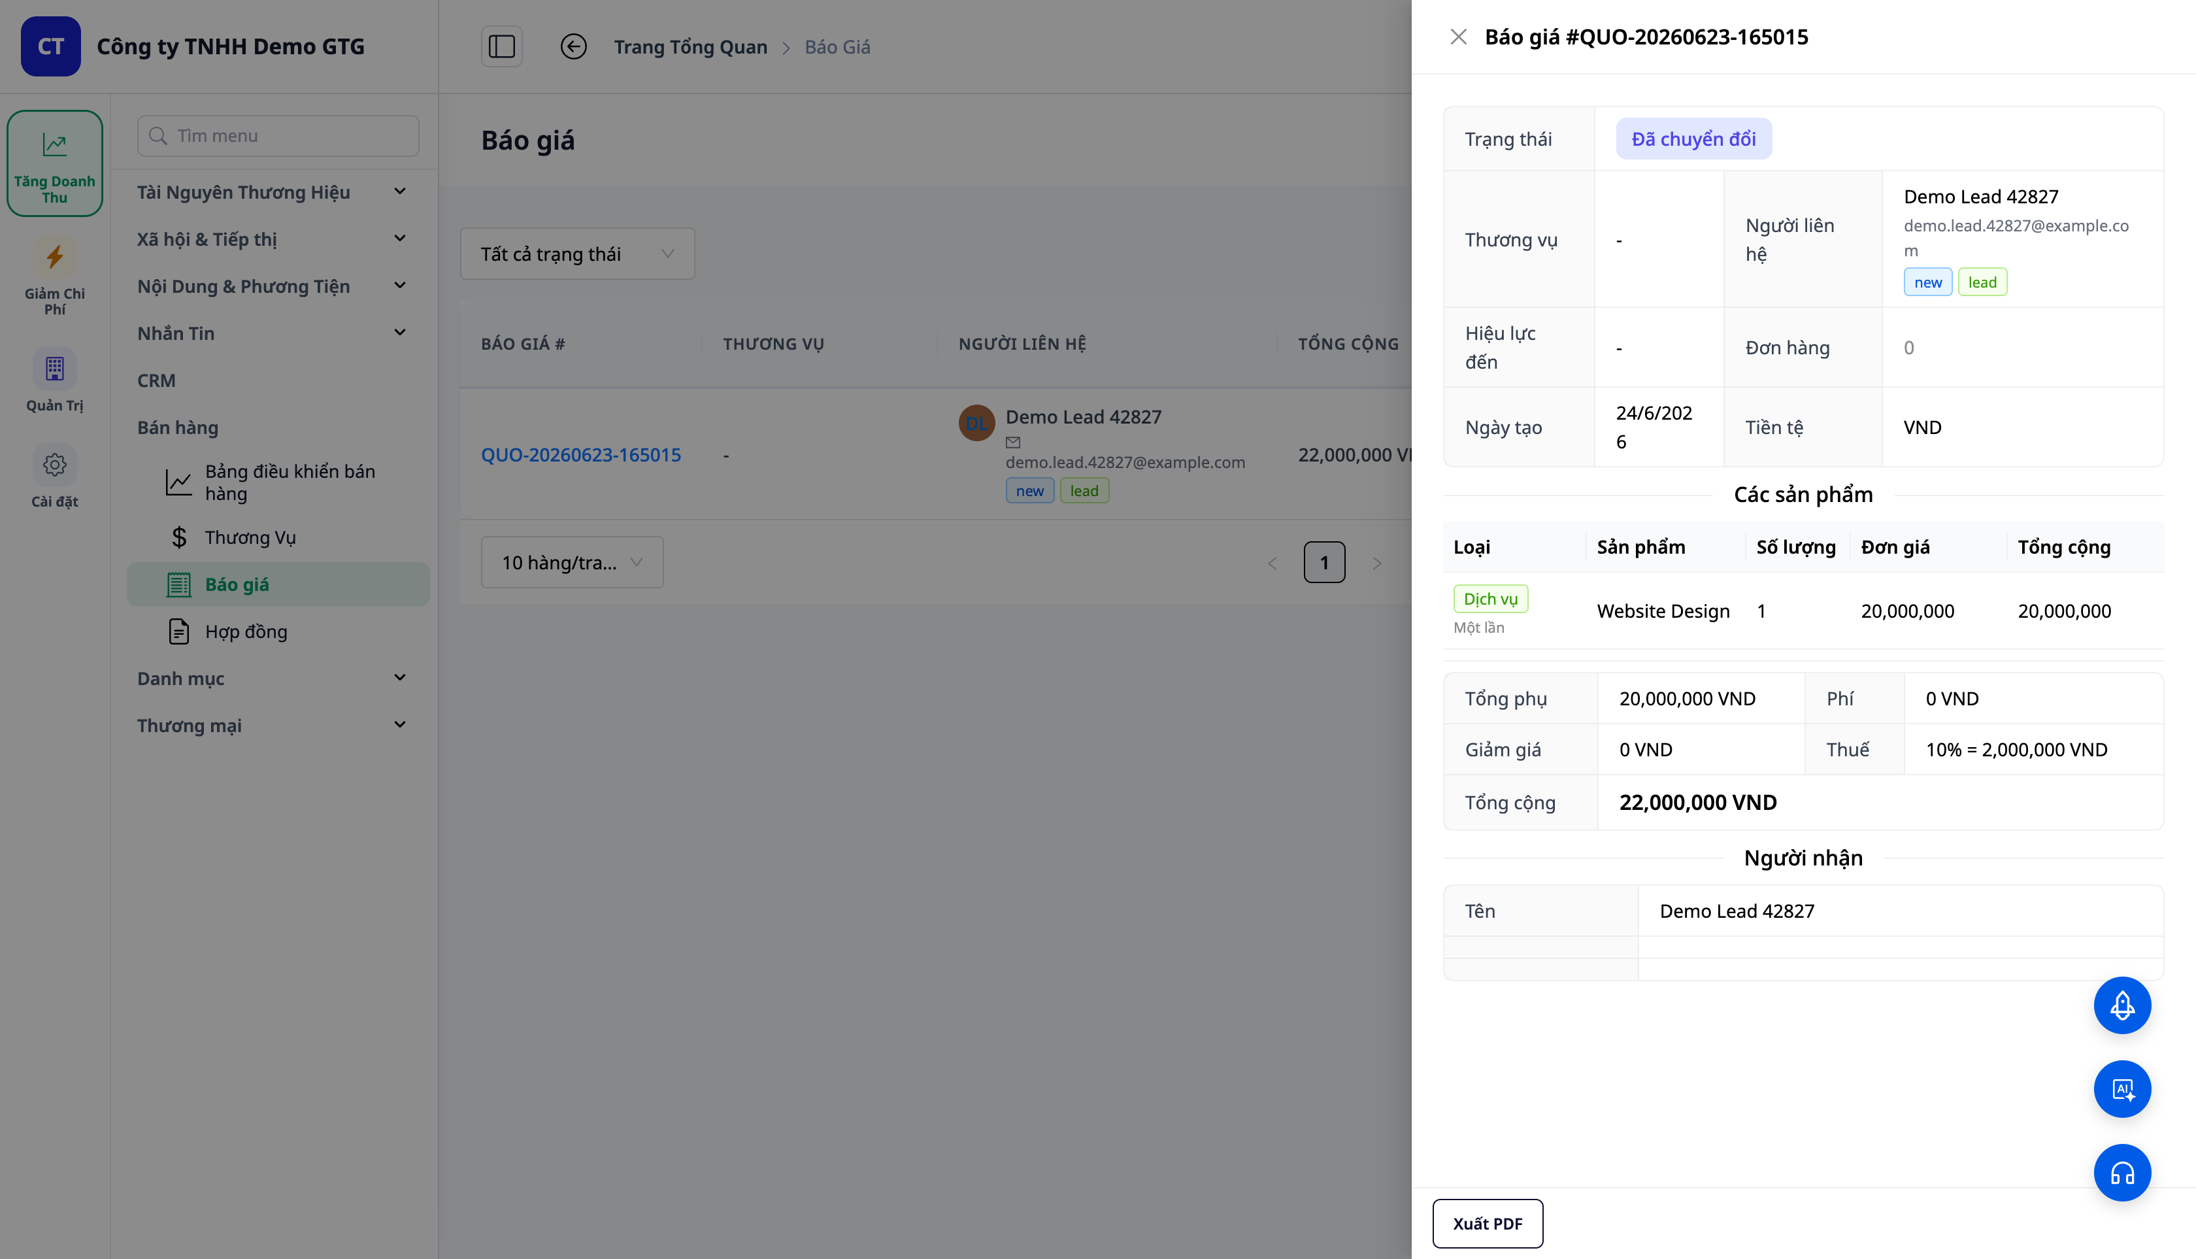Open the 10 hàng/trang page size dropdown
The height and width of the screenshot is (1259, 2196).
tap(573, 563)
